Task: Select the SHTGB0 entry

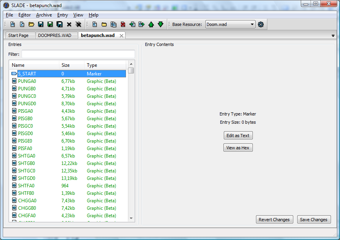Action: [x=68, y=163]
